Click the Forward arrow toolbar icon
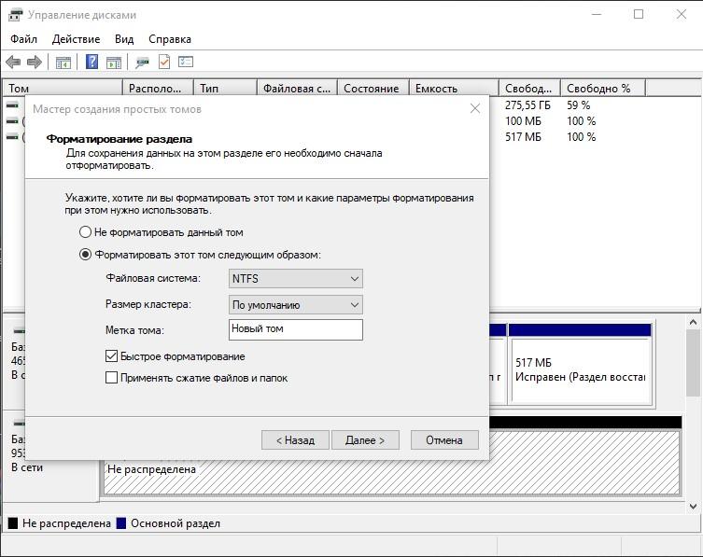 point(35,62)
